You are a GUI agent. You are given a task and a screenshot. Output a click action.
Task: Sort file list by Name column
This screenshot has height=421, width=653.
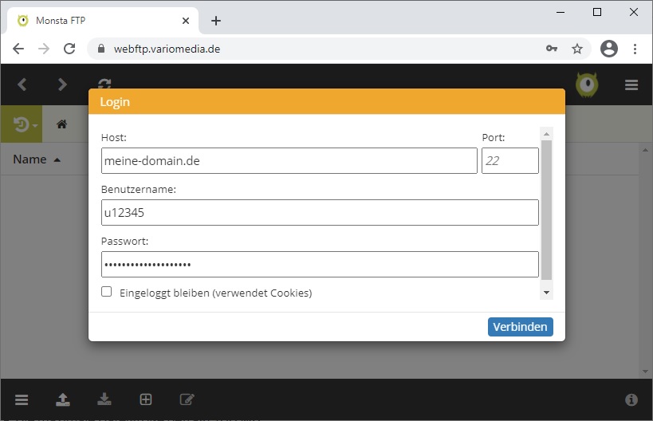tap(30, 159)
